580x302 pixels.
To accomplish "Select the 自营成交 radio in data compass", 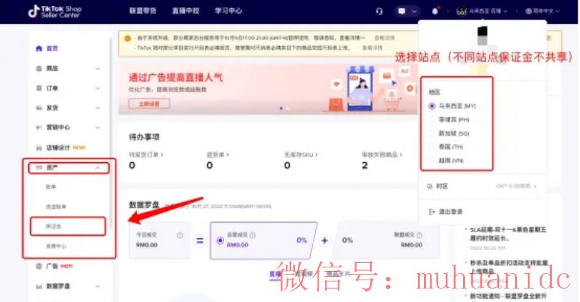I will [220, 240].
